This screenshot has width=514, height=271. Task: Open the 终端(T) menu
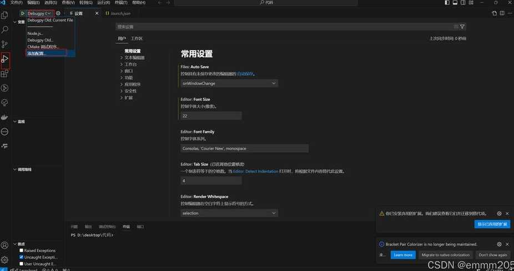pyautogui.click(x=122, y=3)
